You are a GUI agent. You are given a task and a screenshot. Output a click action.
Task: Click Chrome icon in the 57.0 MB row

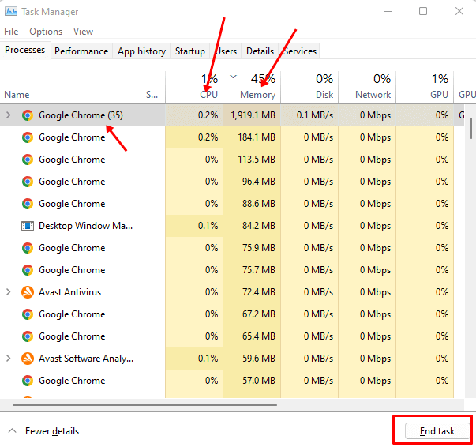click(28, 381)
